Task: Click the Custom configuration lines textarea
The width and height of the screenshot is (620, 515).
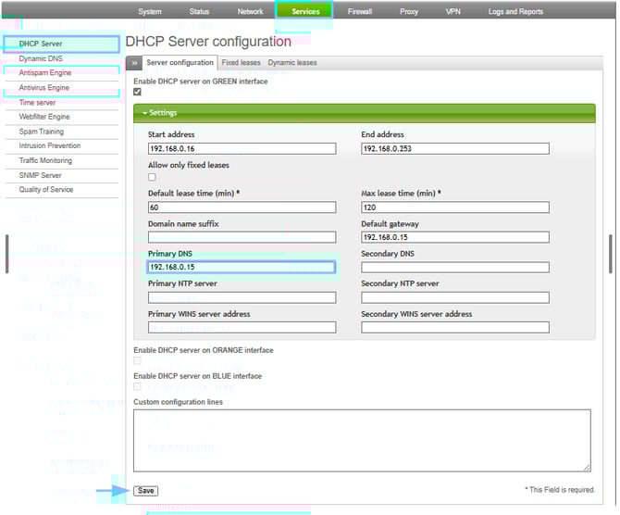Action: pyautogui.click(x=362, y=441)
